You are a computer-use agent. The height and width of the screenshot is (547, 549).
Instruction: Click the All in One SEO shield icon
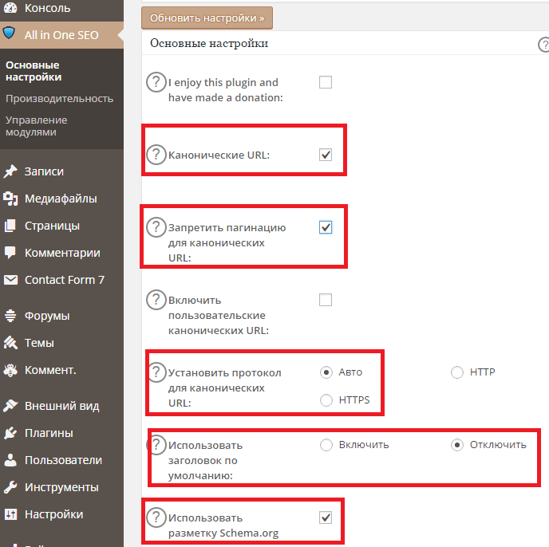(x=9, y=33)
